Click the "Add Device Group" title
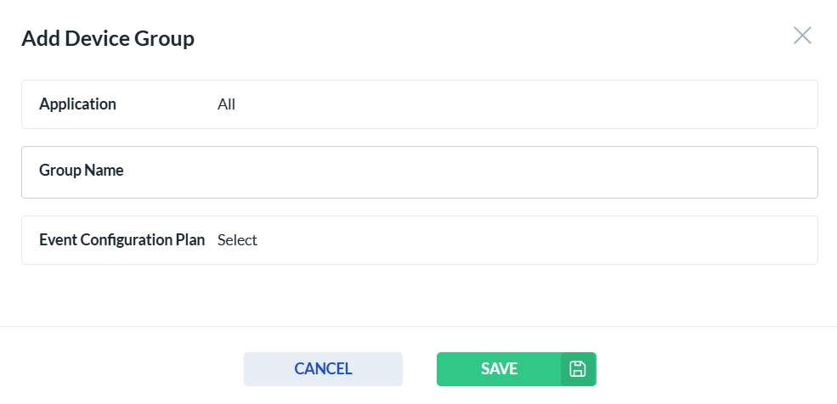This screenshot has height=404, width=837. (108, 38)
